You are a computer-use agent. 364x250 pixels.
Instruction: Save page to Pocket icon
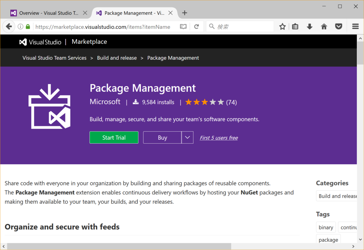339,26
